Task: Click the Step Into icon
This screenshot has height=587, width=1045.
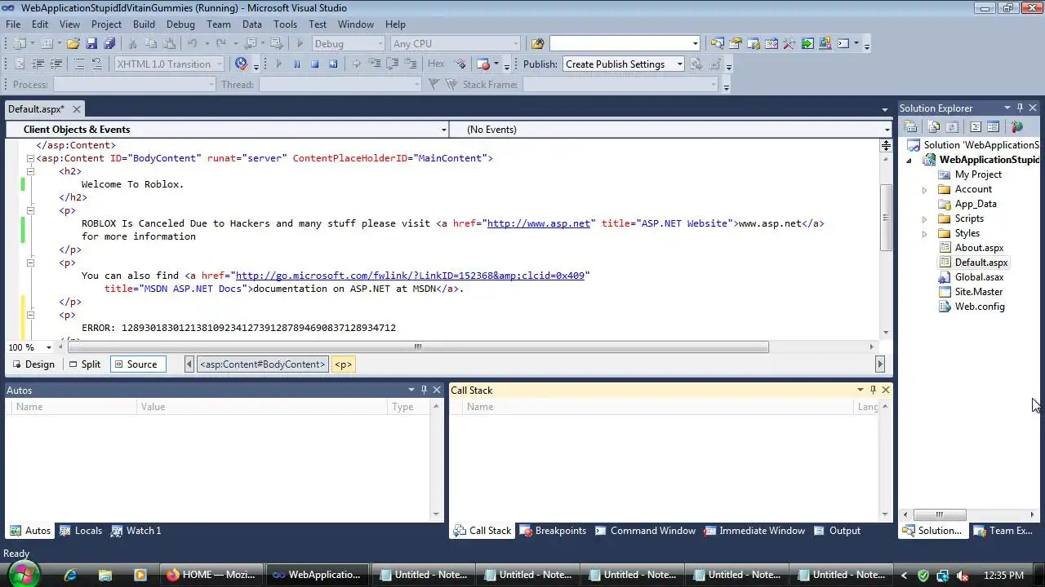Action: (x=374, y=64)
